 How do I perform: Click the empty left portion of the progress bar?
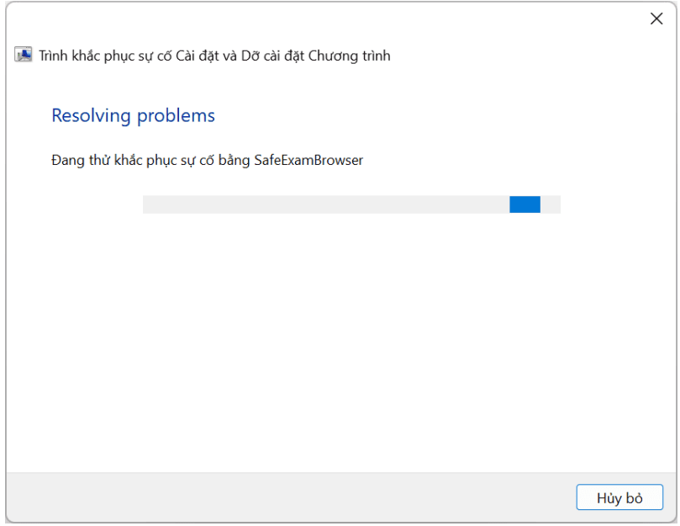pos(210,205)
